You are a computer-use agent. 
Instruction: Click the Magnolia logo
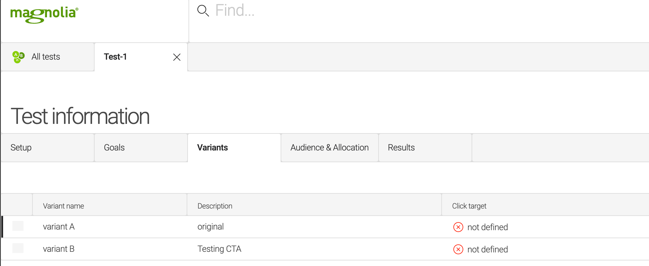pos(44,14)
